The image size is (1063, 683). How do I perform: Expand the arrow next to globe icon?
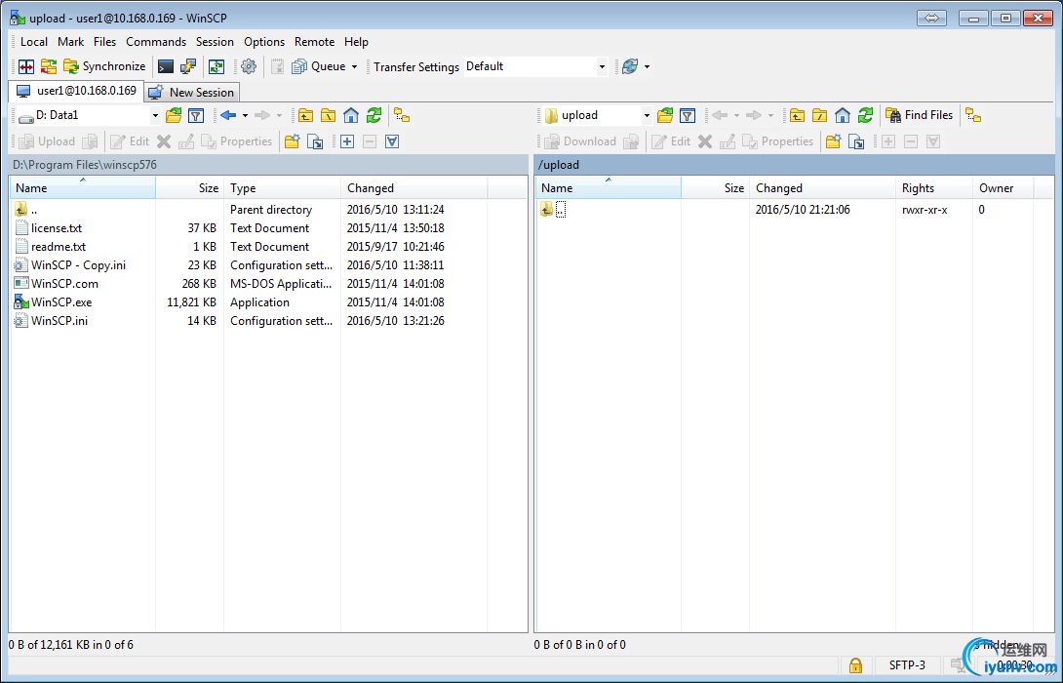[x=647, y=66]
